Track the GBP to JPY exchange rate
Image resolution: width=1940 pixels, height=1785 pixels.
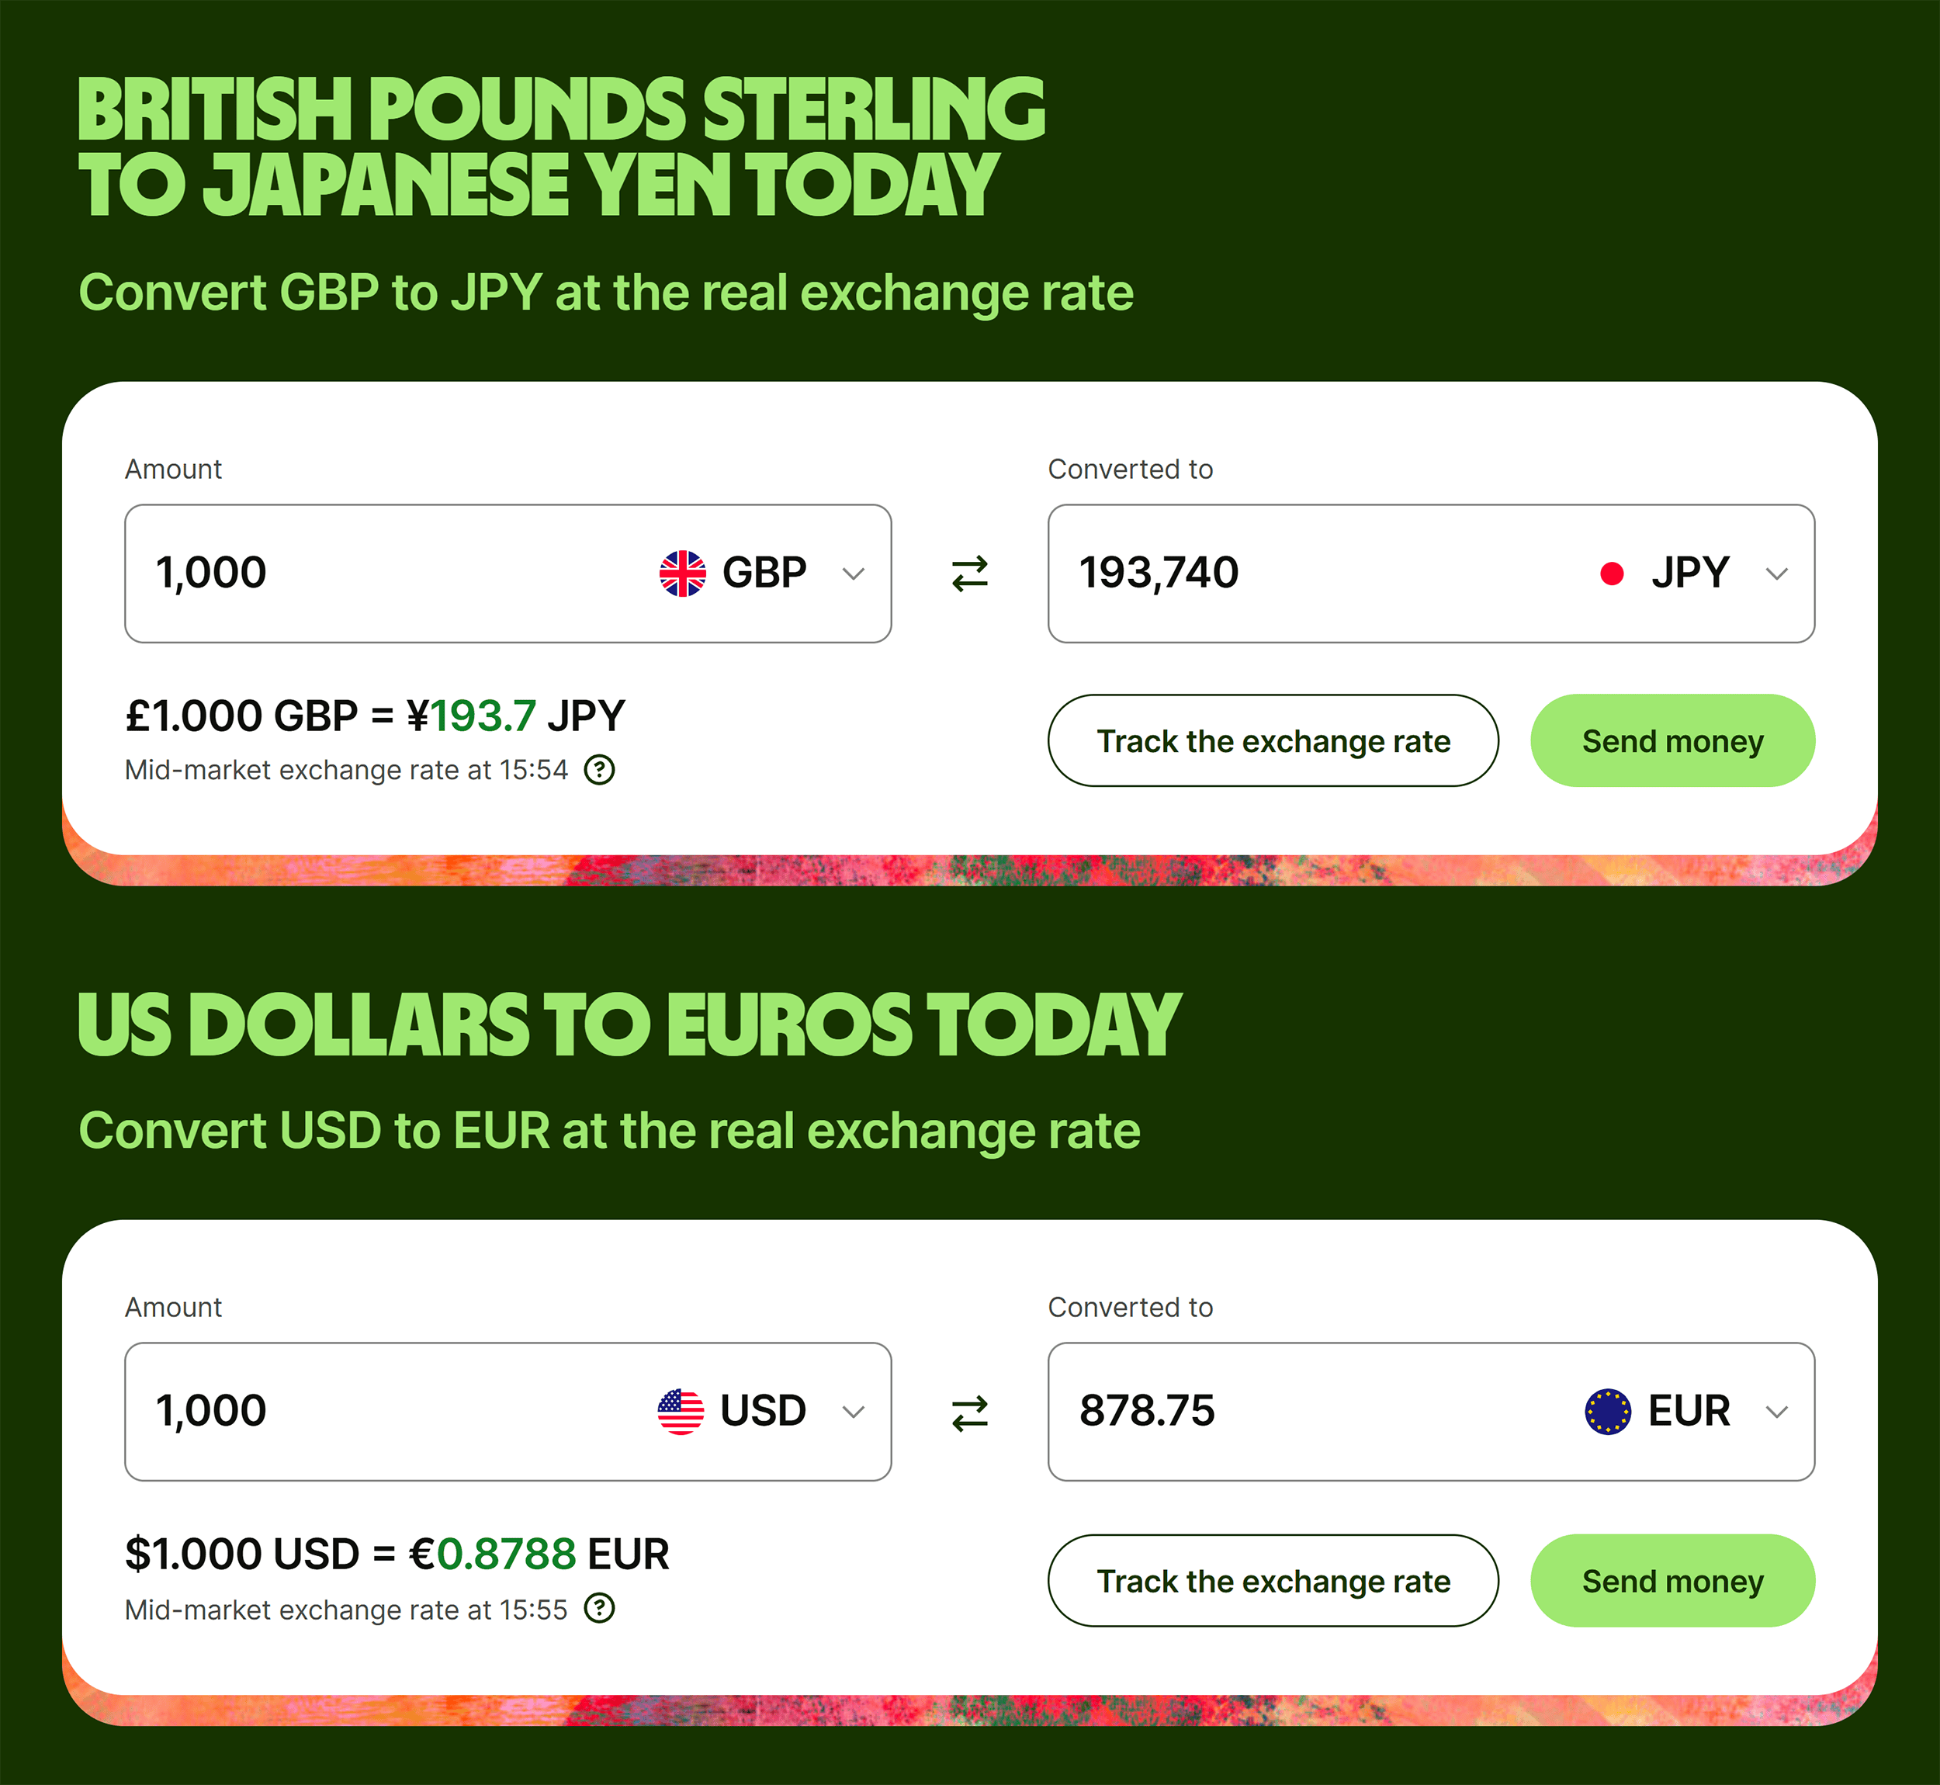click(1273, 741)
